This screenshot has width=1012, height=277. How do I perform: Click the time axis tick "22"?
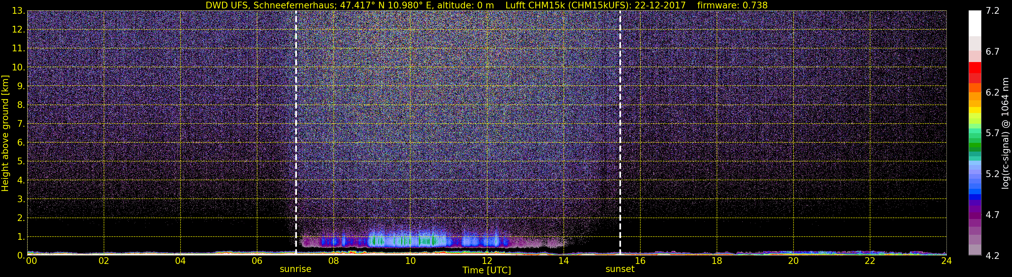point(870,261)
